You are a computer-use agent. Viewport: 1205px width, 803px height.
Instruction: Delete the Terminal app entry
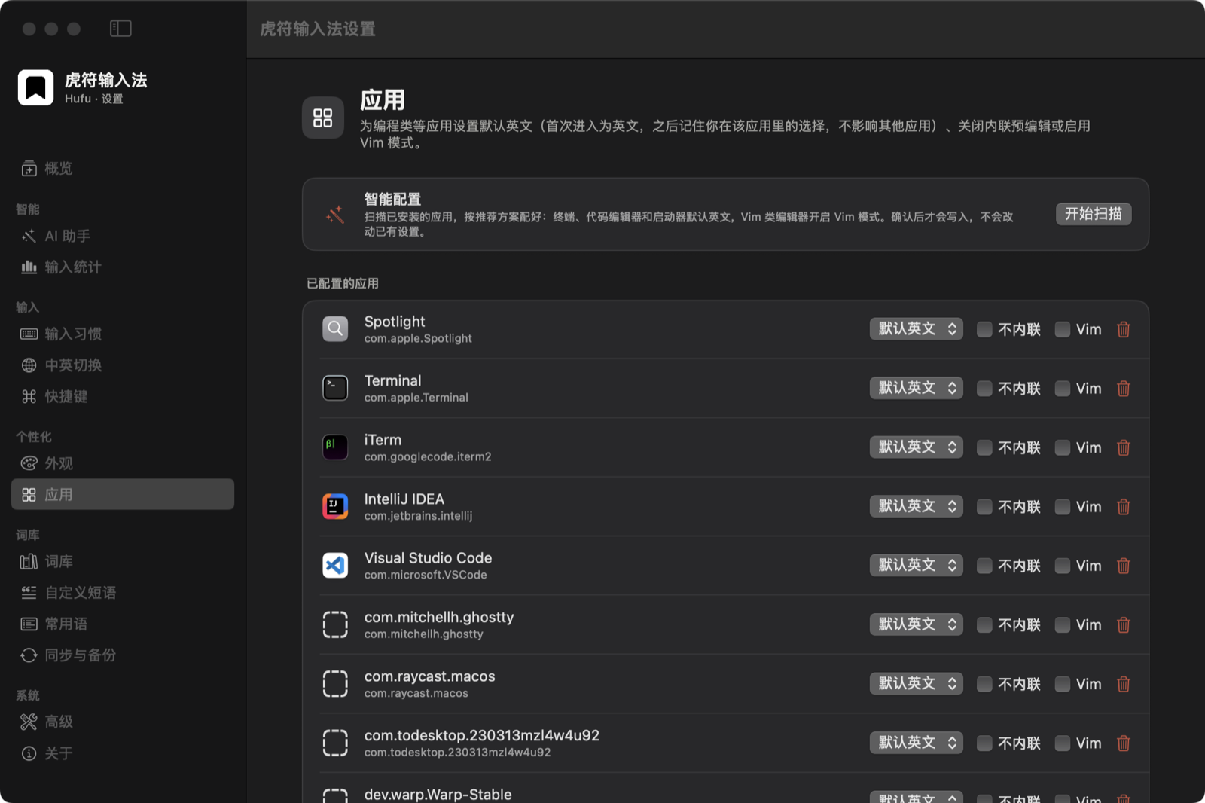(x=1124, y=389)
